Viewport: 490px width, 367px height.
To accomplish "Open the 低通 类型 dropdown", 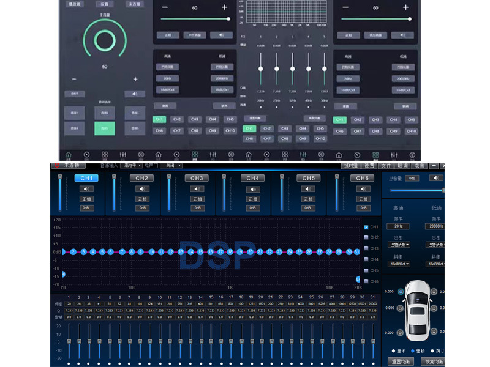I will pyautogui.click(x=435, y=245).
